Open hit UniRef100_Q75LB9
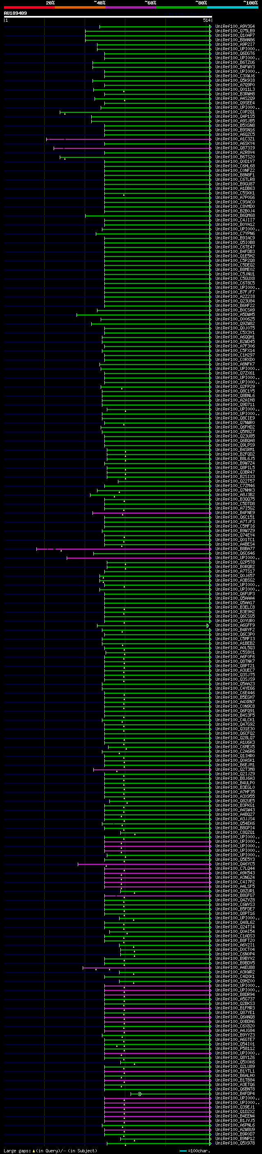 point(235,31)
